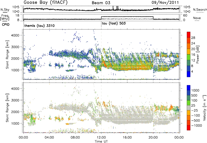Pick the light green segment of the velocity colorbar

[x=189, y=103]
